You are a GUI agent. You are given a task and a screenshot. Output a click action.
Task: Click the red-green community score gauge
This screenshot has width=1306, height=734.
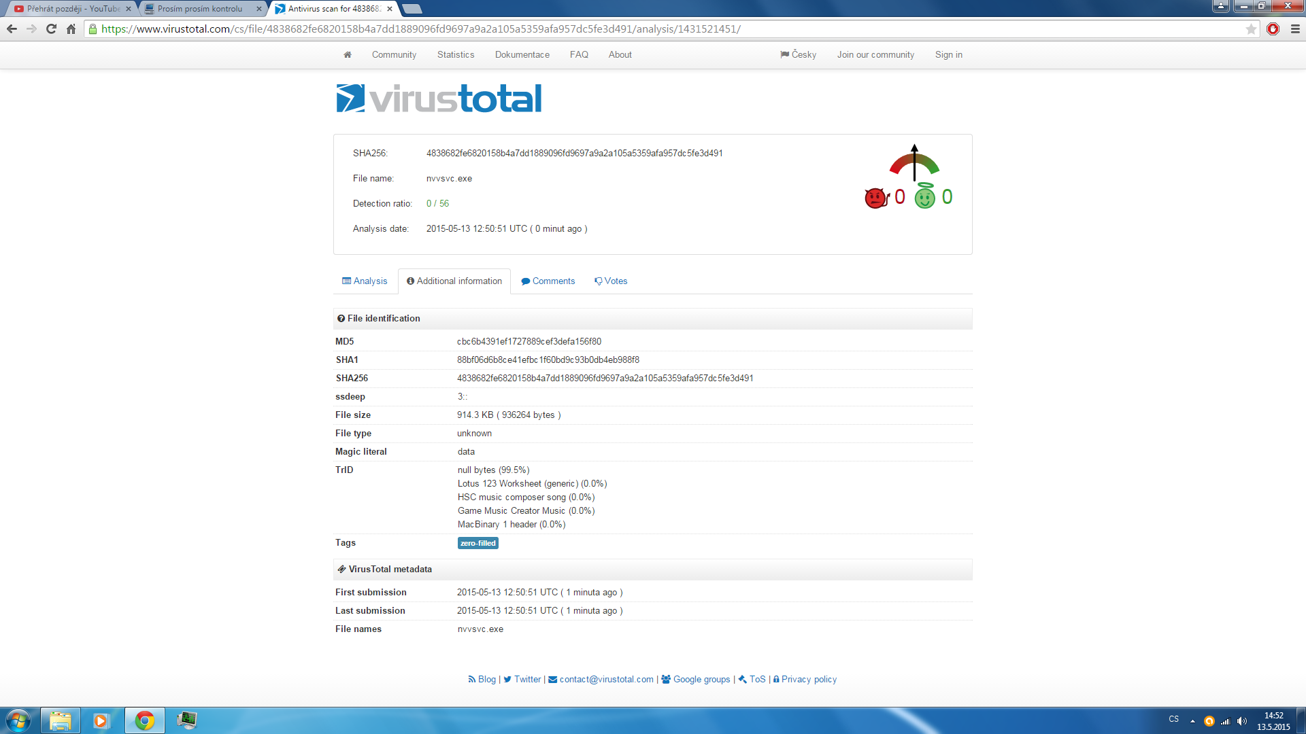[x=914, y=162]
